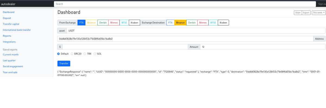The image size is (326, 108).
Task: Open Integrations in the sidebar
Action: (x=9, y=42)
